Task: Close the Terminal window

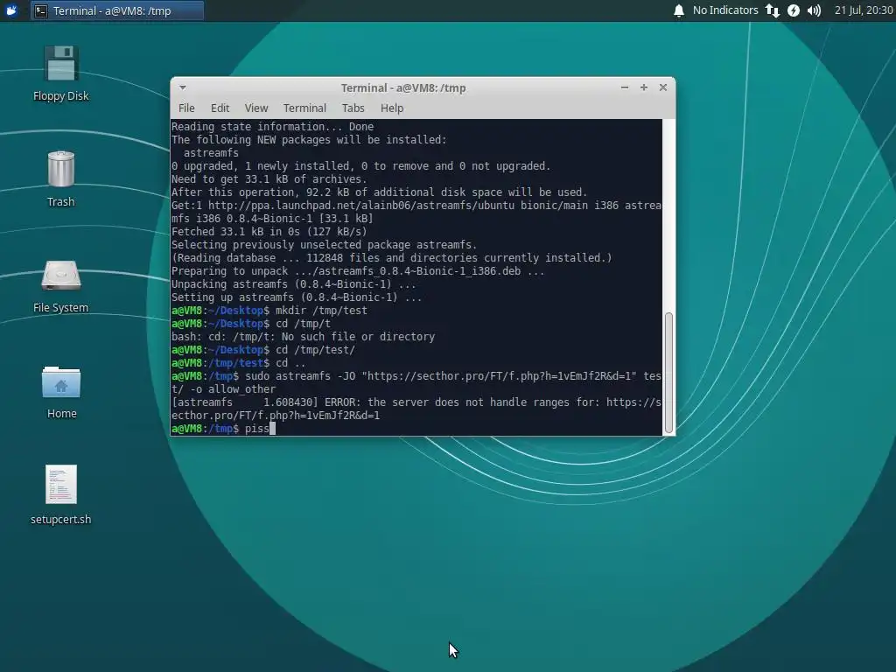Action: [663, 87]
